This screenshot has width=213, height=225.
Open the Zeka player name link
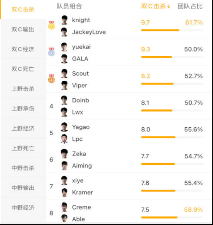tap(79, 154)
